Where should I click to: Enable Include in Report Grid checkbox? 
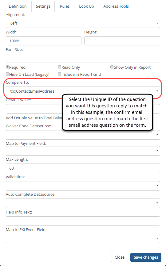(x=59, y=74)
